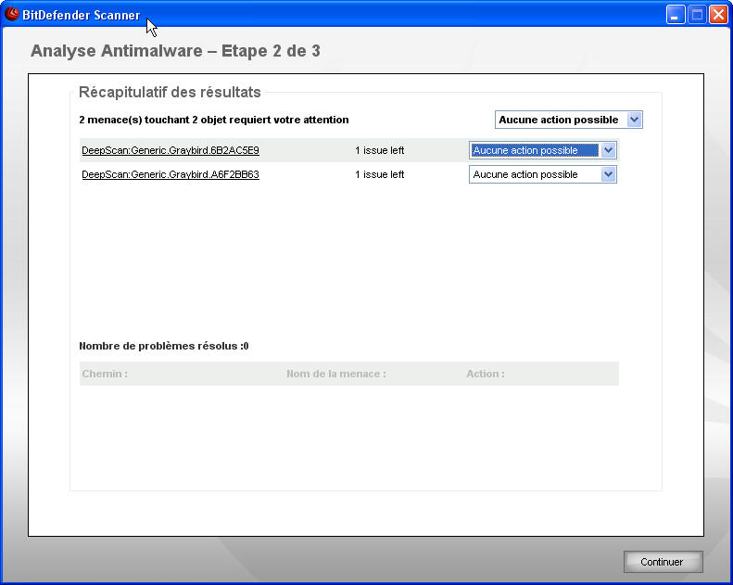Minimize the BitDefender Scanner window

(675, 15)
